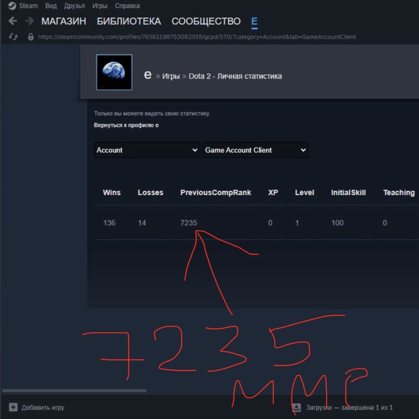
Task: Switch to the МАГАЗИН tab
Action: (x=63, y=21)
